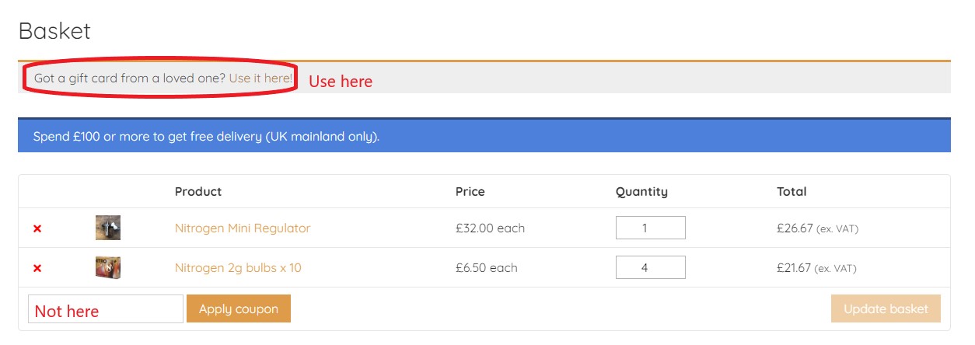Click the blue free delivery notice banner
975x345 pixels.
(x=484, y=135)
